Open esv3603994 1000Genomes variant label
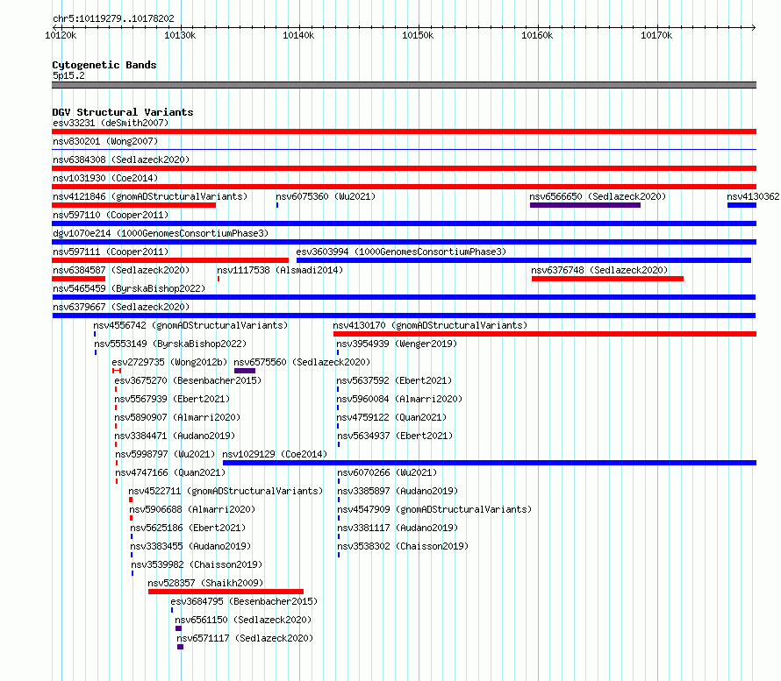 point(401,252)
